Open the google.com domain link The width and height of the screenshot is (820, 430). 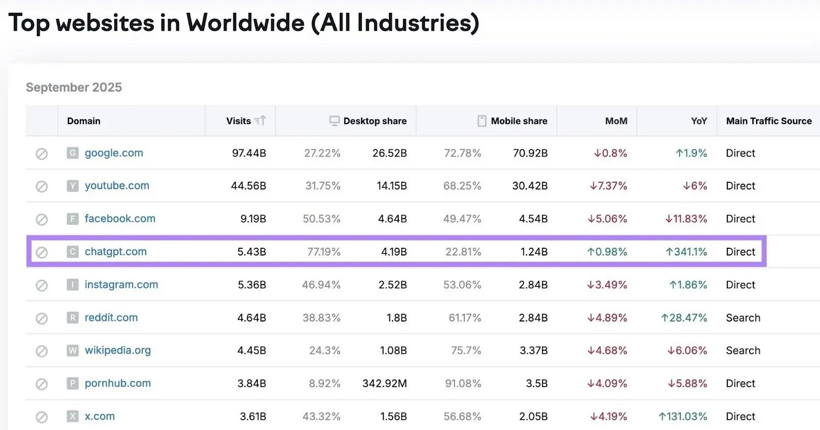(x=114, y=153)
